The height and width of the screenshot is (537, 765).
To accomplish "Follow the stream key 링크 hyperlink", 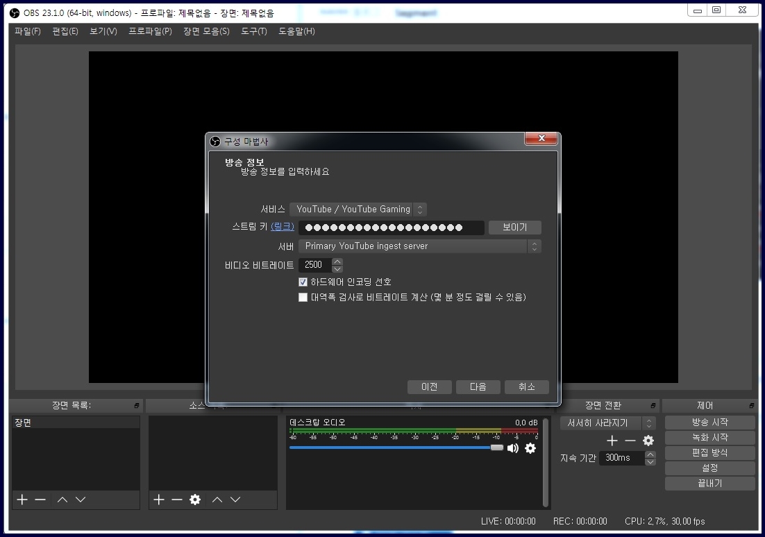I will click(x=282, y=226).
